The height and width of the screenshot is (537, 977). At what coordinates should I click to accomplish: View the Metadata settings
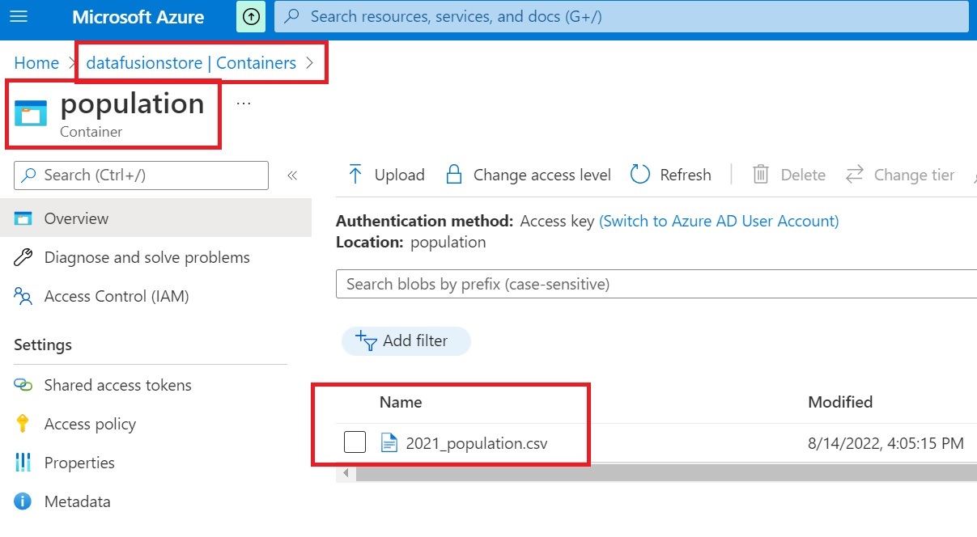point(77,501)
